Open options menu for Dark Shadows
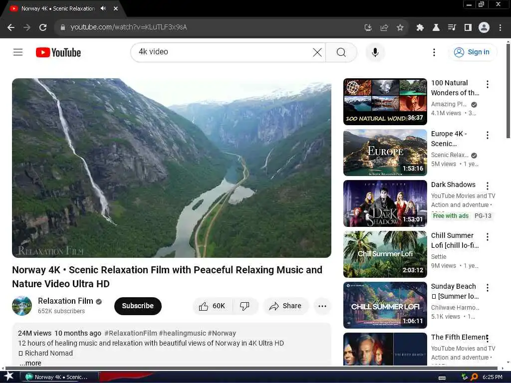The width and height of the screenshot is (511, 383). tap(488, 186)
